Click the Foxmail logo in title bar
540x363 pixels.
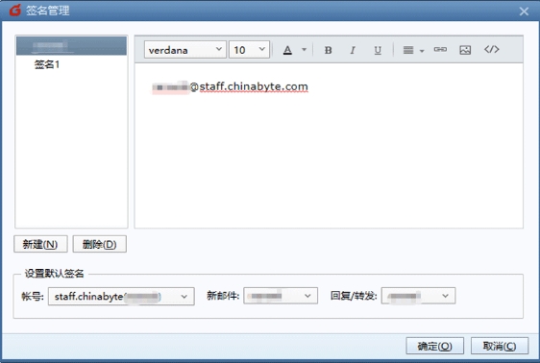(x=14, y=11)
